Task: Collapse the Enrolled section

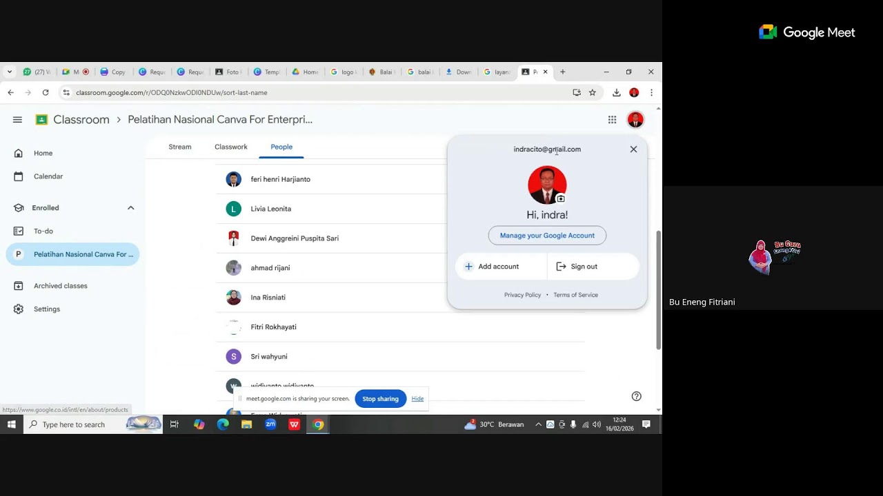Action: click(130, 208)
